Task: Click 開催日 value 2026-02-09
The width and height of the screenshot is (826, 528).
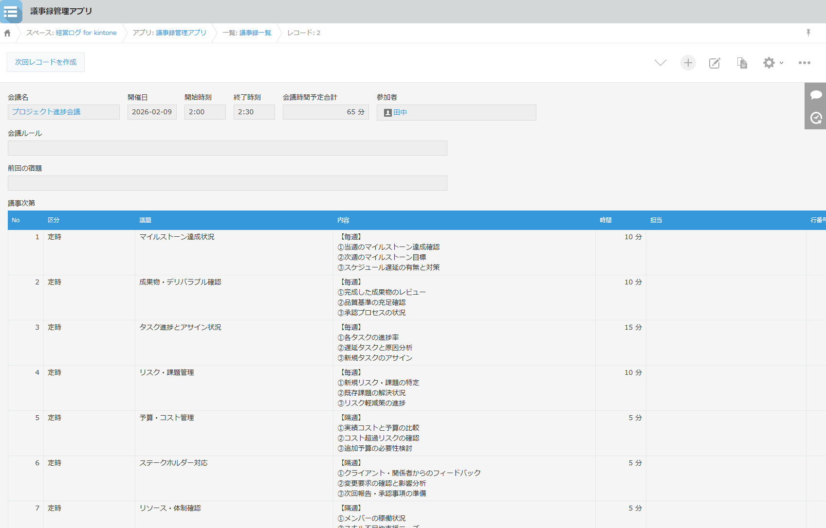Action: coord(152,112)
